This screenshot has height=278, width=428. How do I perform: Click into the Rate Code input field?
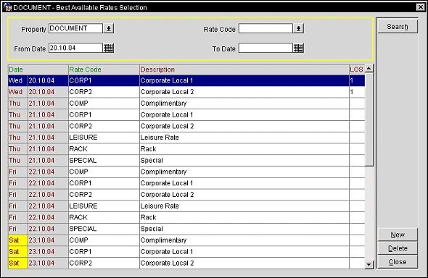pyautogui.click(x=266, y=28)
